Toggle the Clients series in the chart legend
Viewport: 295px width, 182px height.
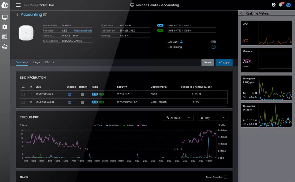tap(142, 126)
